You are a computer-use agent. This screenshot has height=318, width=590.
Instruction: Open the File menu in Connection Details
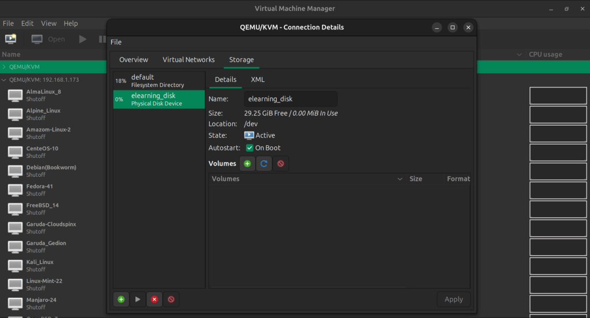(x=116, y=42)
